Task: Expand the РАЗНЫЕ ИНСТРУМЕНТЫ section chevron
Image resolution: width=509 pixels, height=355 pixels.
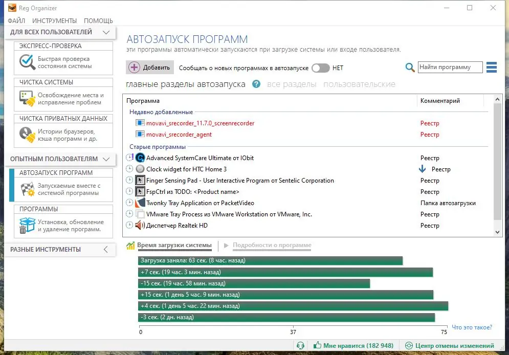Action: pyautogui.click(x=106, y=249)
